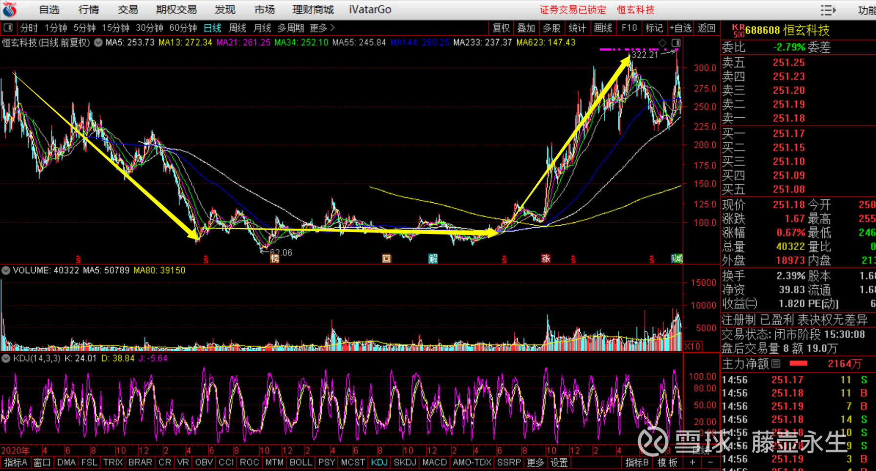Image resolution: width=876 pixels, height=471 pixels.
Task: Switch to the 周线 weekly period tab
Action: (x=238, y=28)
